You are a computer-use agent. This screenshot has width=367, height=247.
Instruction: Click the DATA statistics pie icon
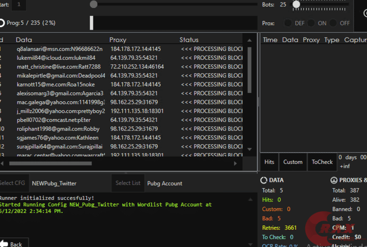coord(264,180)
